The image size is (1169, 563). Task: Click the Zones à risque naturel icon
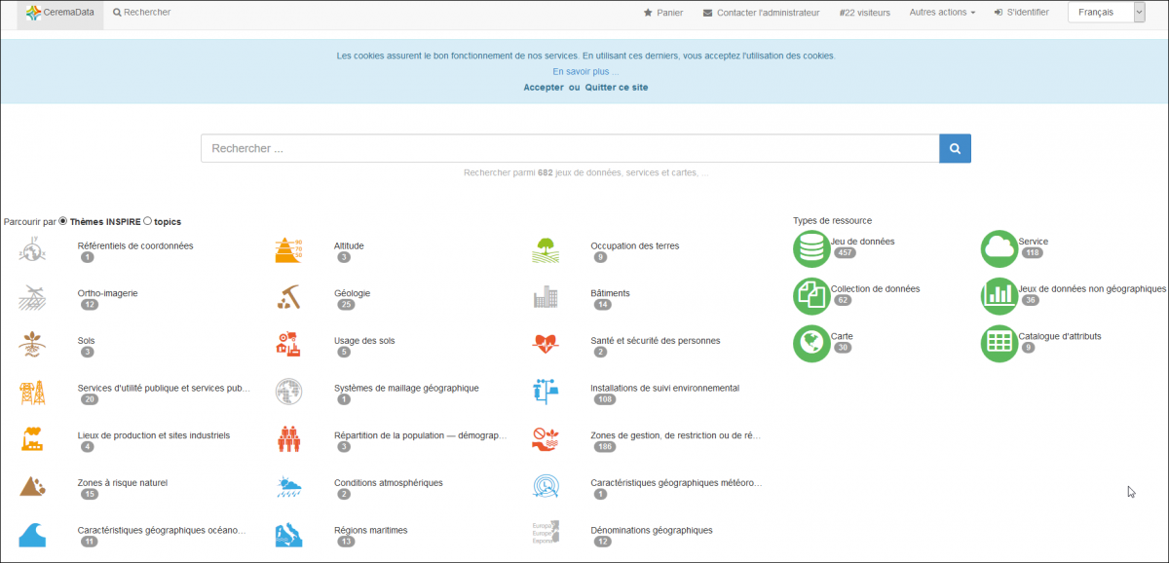[32, 487]
